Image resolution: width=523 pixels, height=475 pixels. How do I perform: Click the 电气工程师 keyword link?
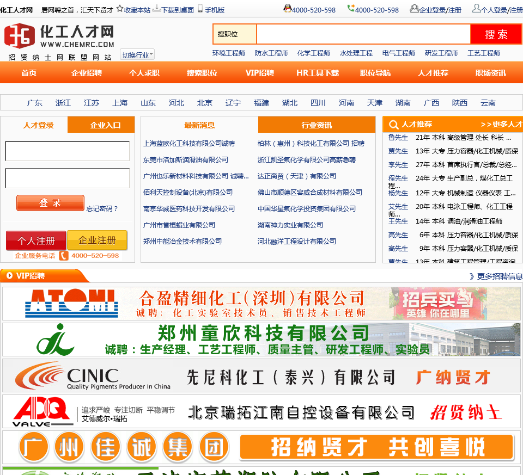399,53
